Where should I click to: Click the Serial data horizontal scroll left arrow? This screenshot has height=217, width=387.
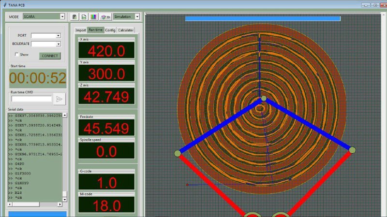[x=10, y=204]
